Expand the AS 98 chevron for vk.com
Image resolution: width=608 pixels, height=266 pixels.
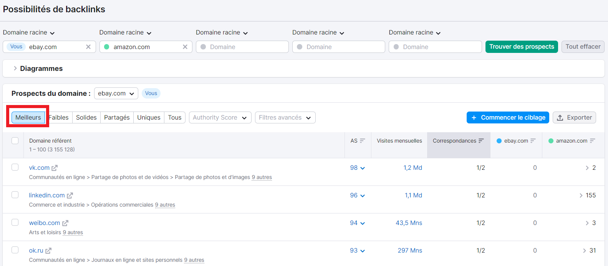(x=363, y=168)
